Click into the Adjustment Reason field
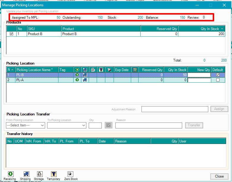Viewport: 232px width, 182px height. tap(175, 109)
